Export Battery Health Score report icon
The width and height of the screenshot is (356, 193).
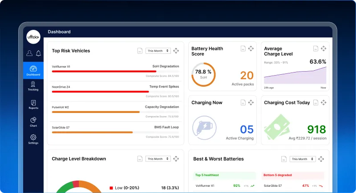[243, 48]
